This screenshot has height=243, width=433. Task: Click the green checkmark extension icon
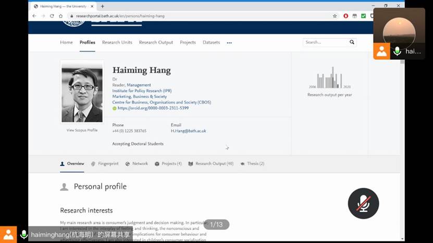coord(363,16)
